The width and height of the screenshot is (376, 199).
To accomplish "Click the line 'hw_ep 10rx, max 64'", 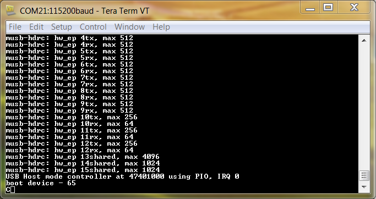I will [x=69, y=123].
